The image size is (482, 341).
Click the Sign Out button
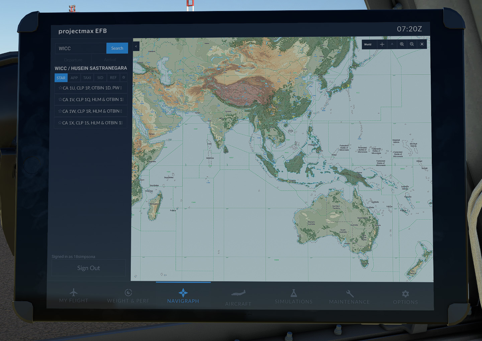point(89,268)
